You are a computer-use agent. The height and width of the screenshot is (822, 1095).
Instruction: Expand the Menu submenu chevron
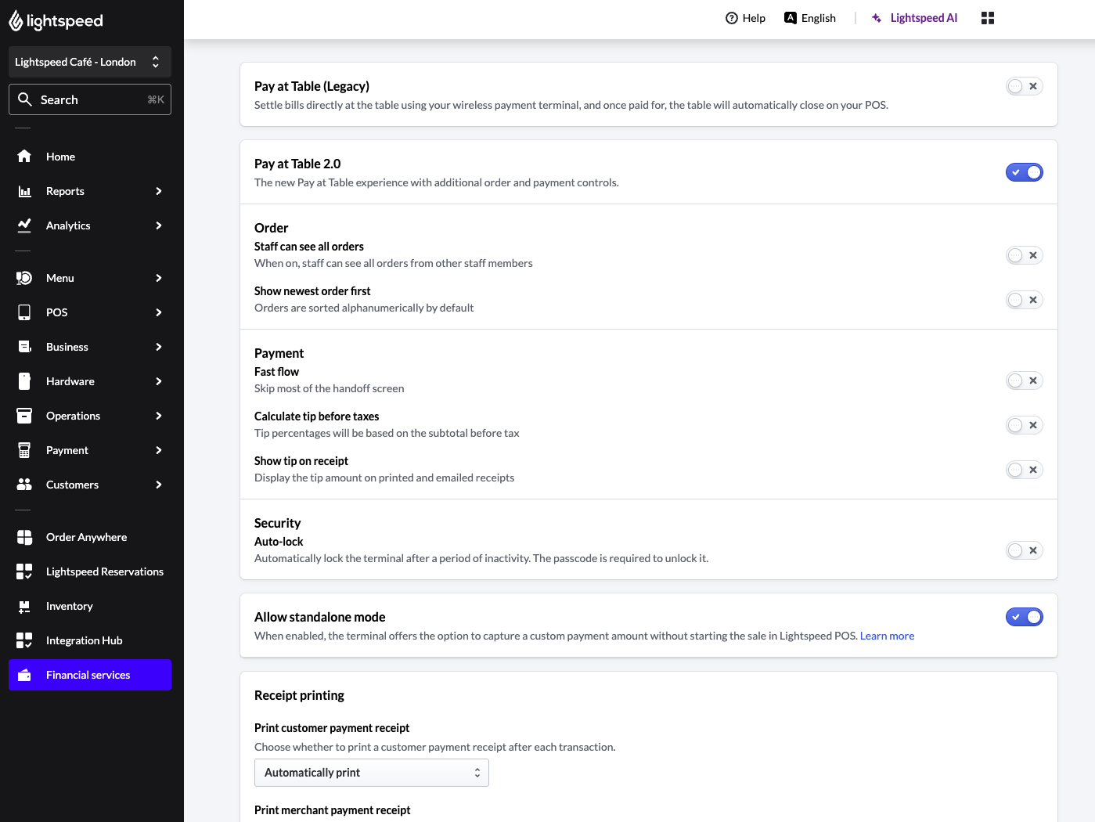tap(159, 278)
